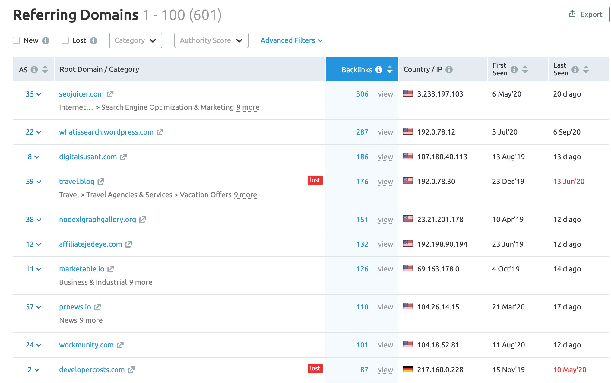Open whatissearch.wordpress.com external link icon
611x383 pixels.
pos(160,132)
